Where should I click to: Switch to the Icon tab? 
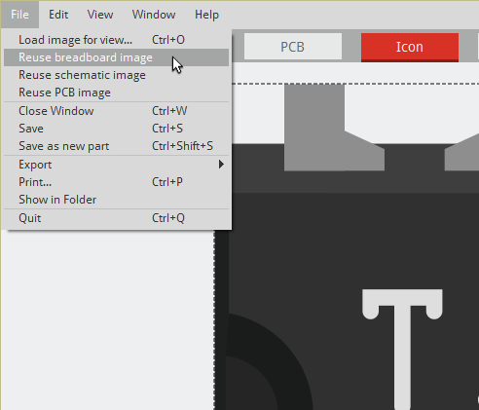(410, 47)
